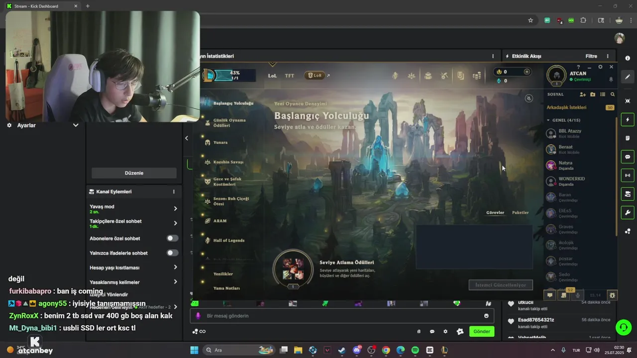Open the Loot icon in LoL client
Viewport: 637px width, 358px height.
coord(461,76)
